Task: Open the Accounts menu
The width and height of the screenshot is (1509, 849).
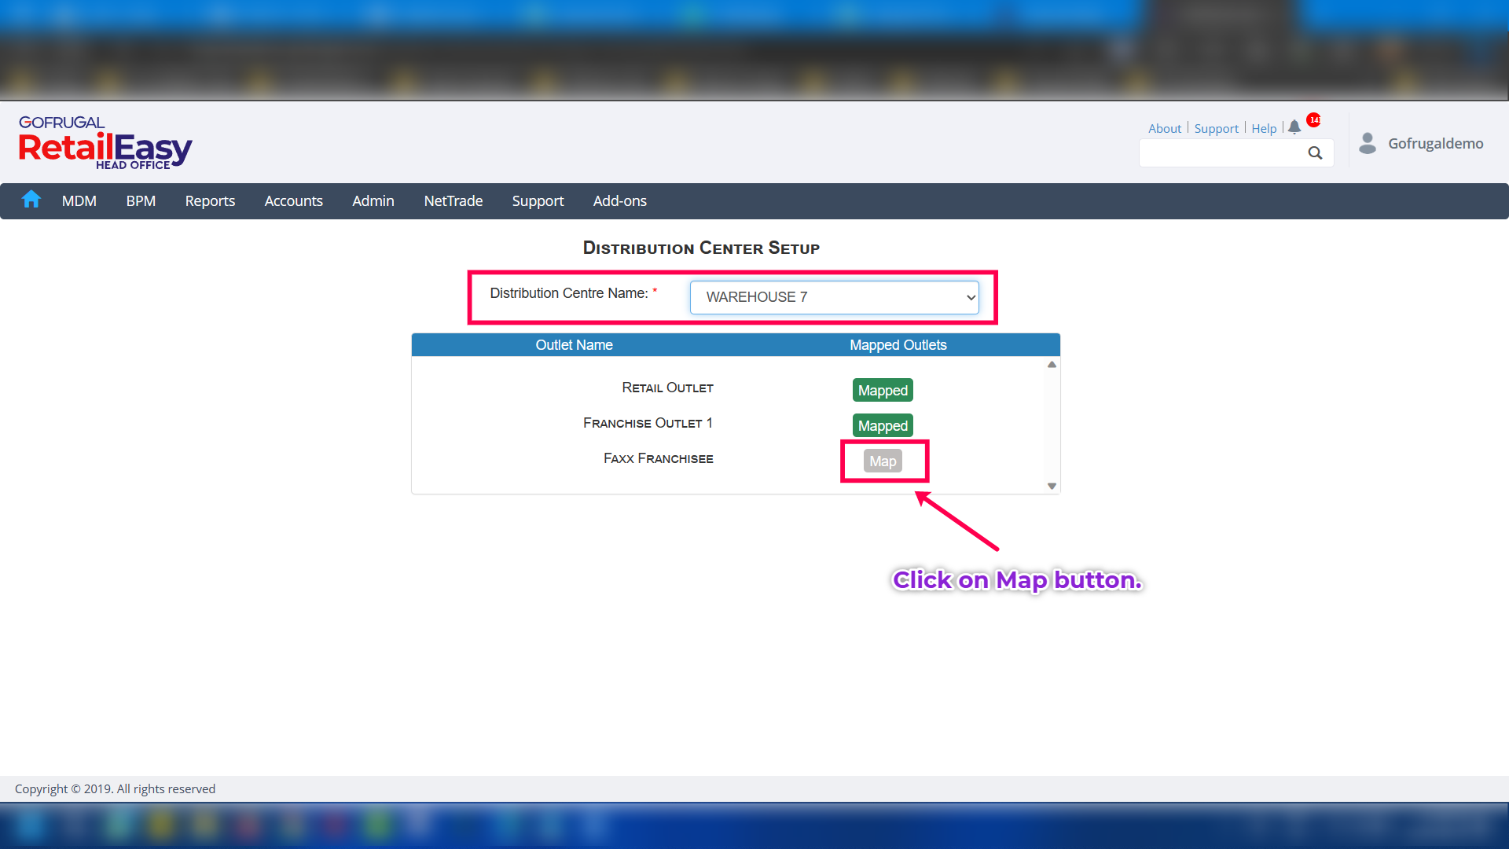Action: click(293, 201)
